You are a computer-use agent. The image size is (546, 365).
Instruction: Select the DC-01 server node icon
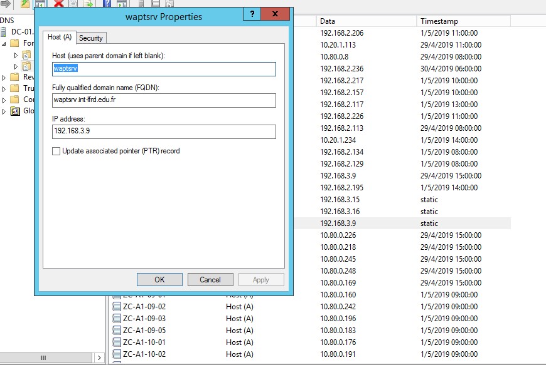(4, 32)
